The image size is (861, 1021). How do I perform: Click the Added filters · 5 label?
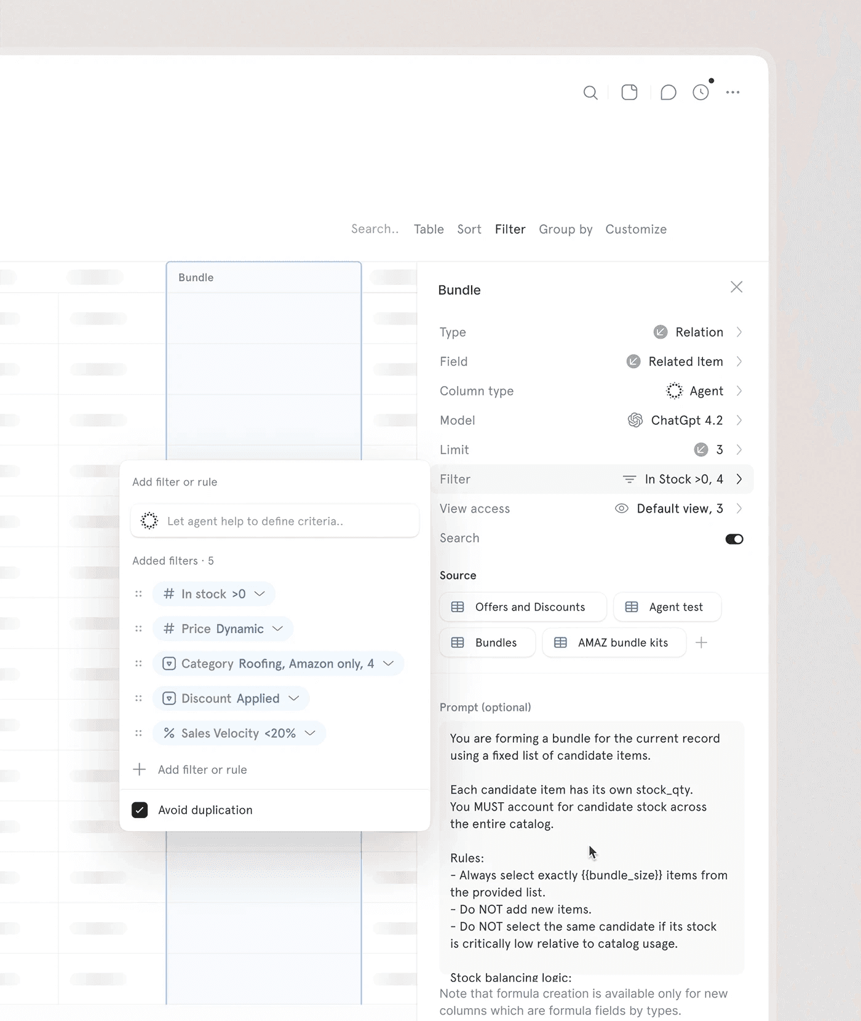pos(173,561)
